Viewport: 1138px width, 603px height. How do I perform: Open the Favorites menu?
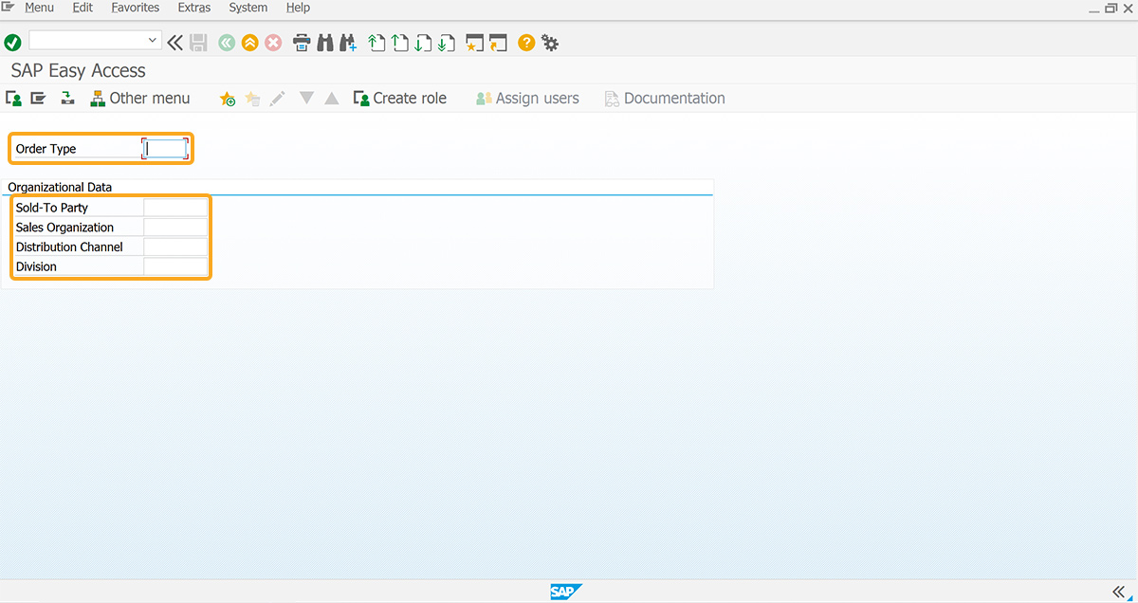click(x=135, y=8)
